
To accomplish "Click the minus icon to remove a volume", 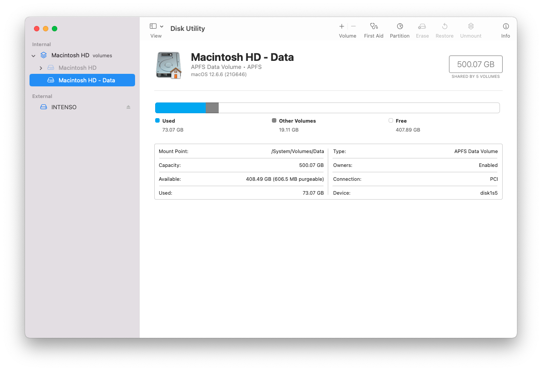I will (353, 26).
